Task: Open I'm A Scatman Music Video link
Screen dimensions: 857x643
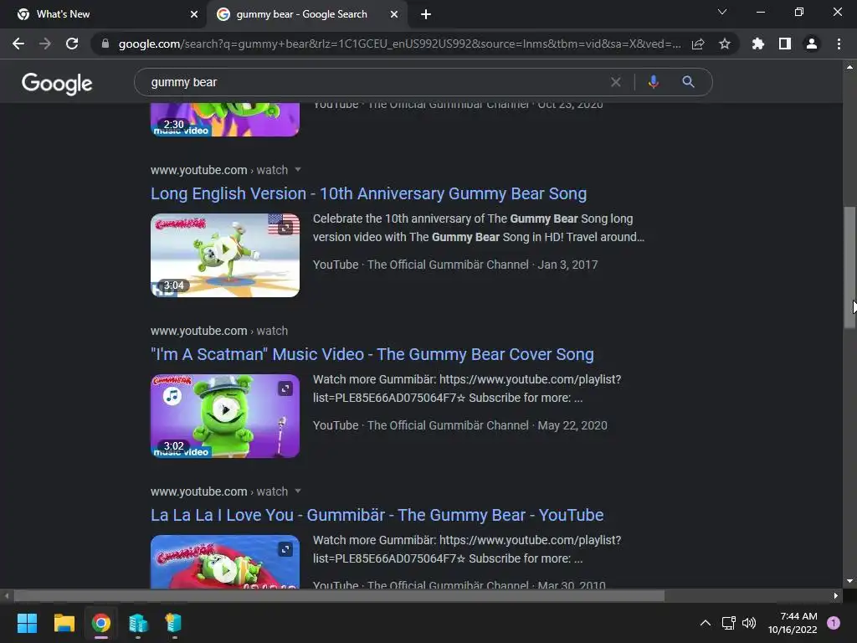Action: tap(372, 354)
